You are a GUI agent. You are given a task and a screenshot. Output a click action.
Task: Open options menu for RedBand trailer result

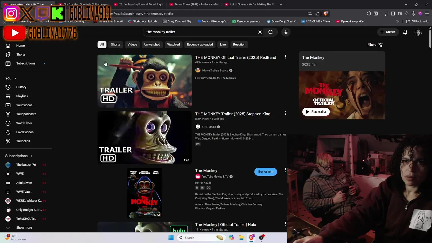pos(285,57)
